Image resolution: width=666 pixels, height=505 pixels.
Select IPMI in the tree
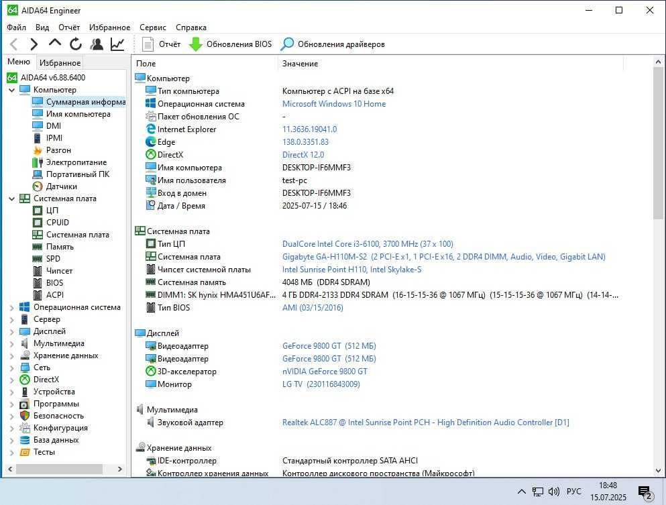click(54, 138)
